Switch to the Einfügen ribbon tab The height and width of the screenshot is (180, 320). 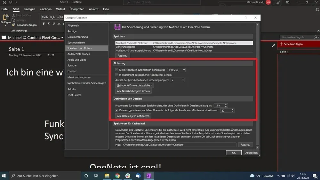[x=29, y=9]
